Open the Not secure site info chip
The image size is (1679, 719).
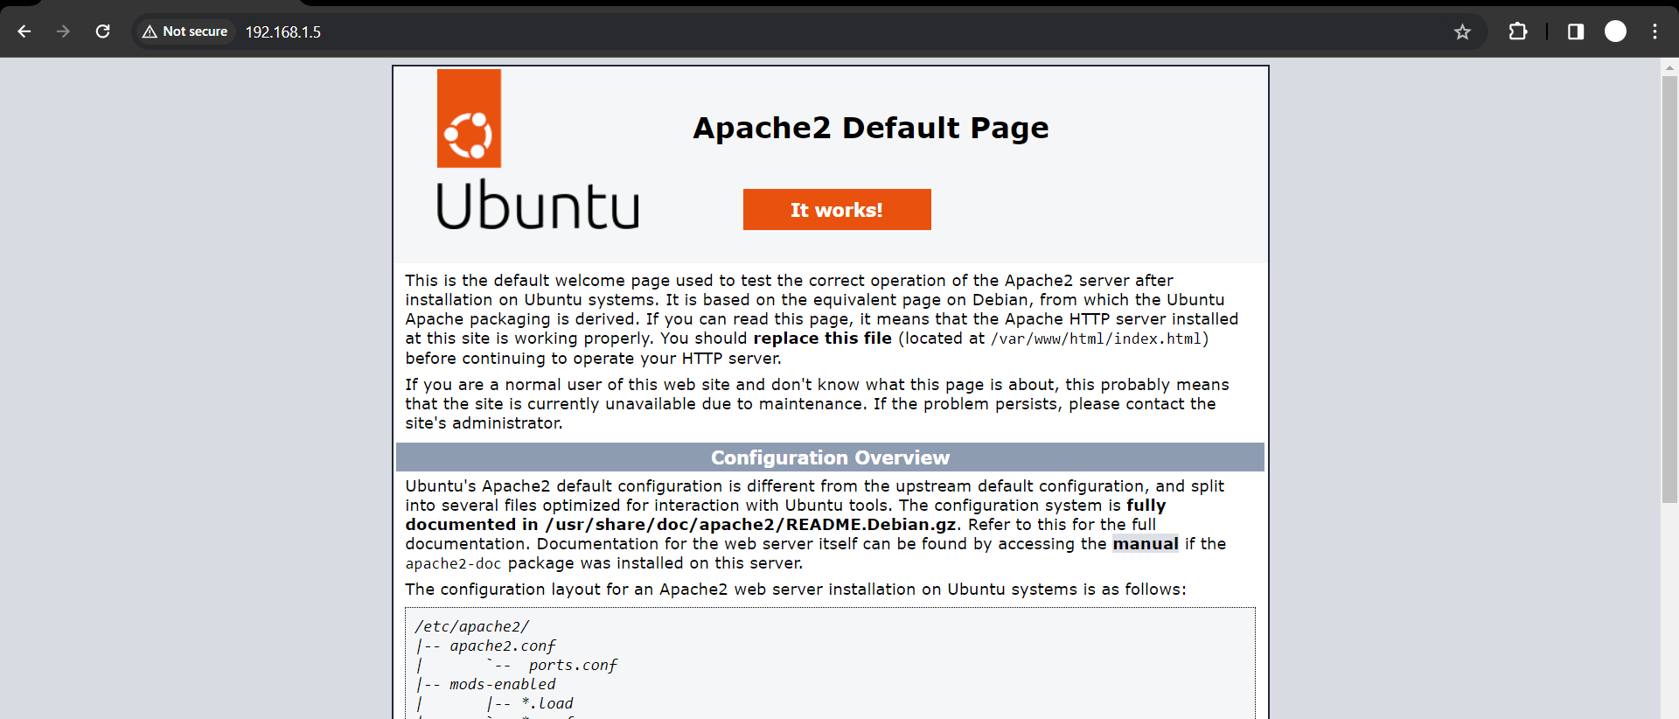pyautogui.click(x=185, y=31)
